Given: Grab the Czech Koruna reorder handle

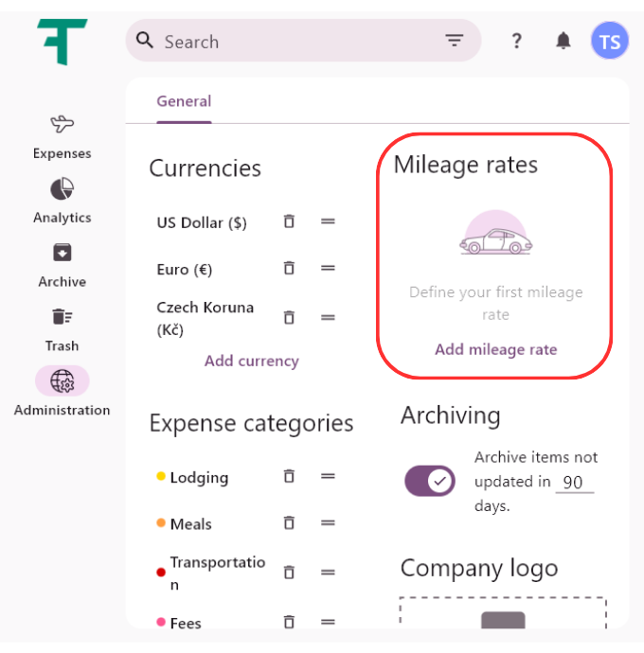Looking at the screenshot, I should (x=328, y=318).
